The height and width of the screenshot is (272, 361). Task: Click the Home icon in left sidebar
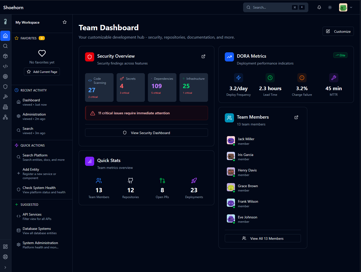[5, 36]
